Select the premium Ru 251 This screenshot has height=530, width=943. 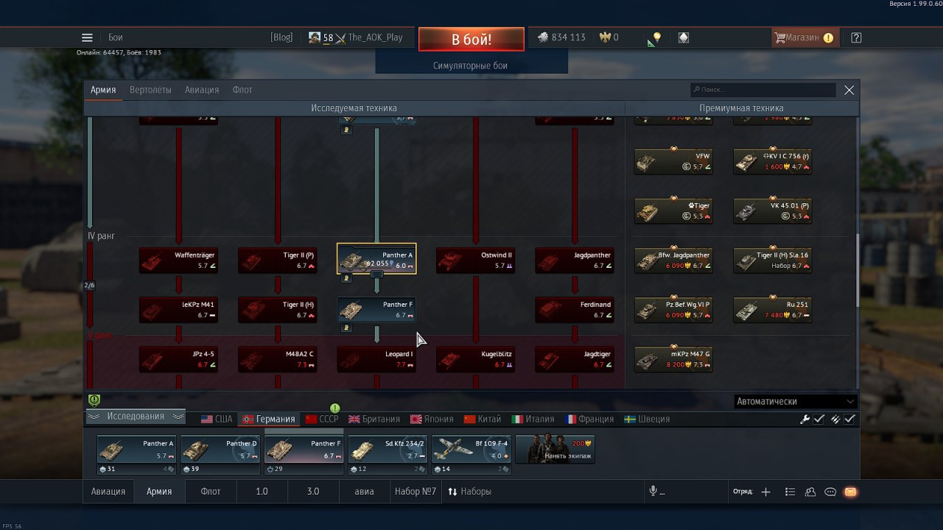point(772,310)
